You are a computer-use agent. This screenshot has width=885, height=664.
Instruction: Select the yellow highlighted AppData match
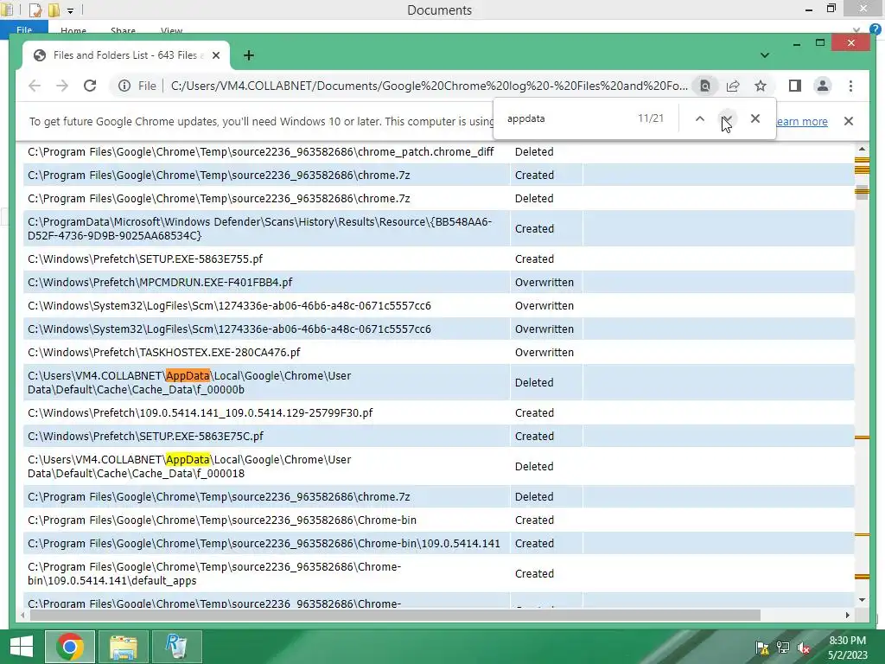coord(188,460)
